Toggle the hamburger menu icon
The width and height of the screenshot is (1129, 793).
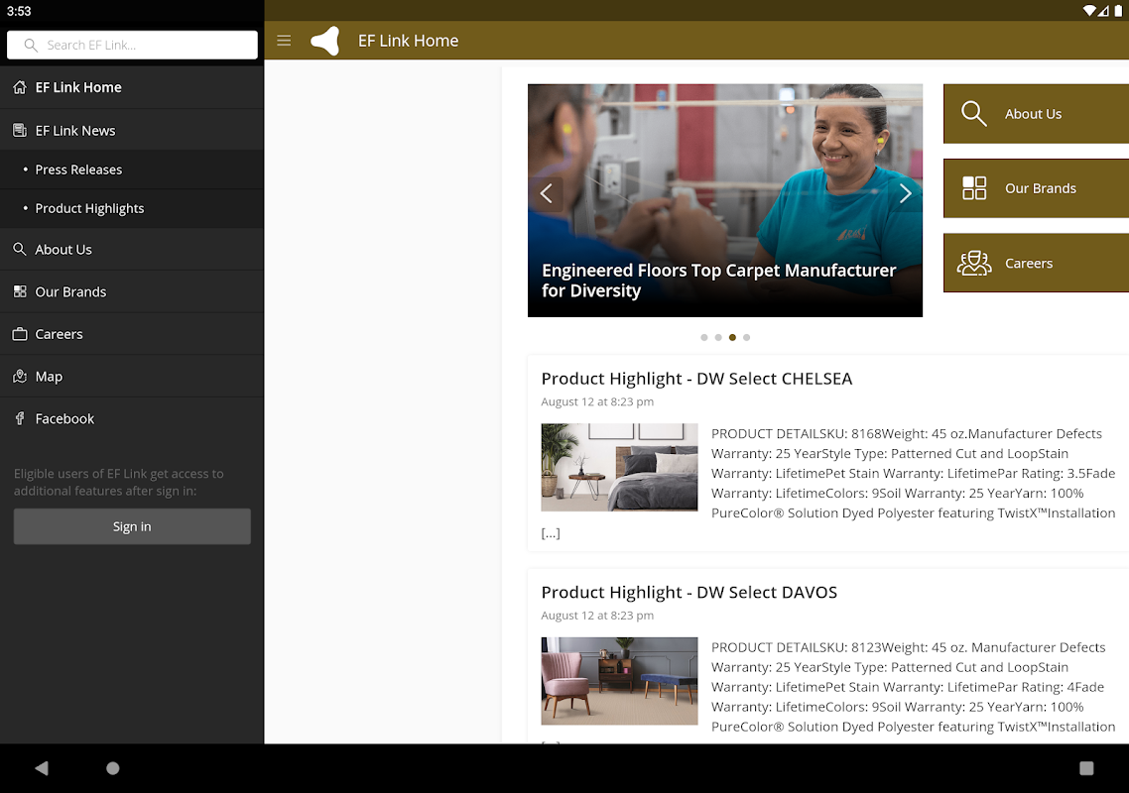point(284,41)
